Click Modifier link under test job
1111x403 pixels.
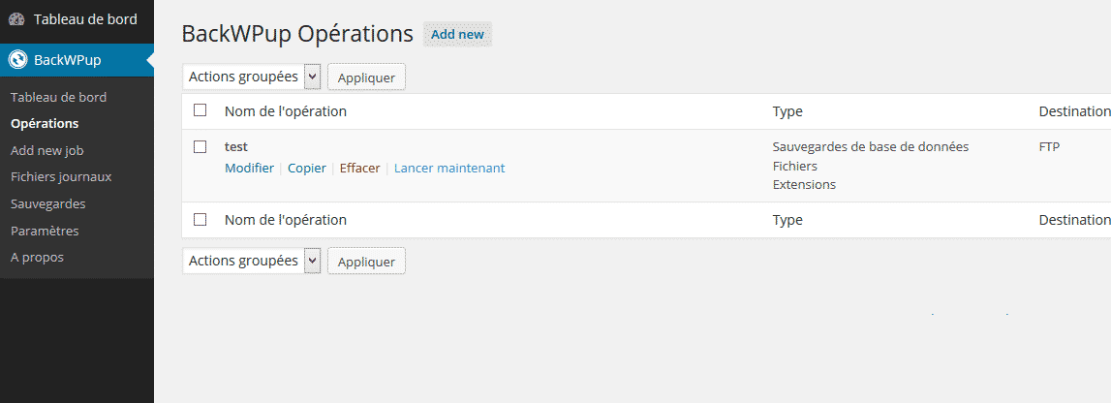pos(249,169)
